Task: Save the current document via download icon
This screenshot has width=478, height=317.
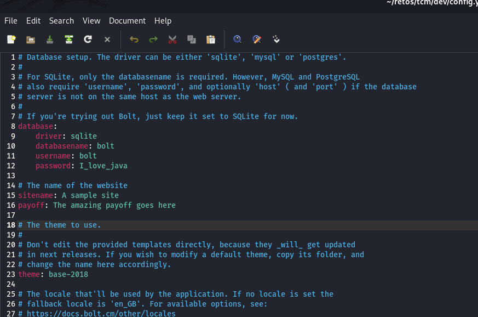Action: (x=50, y=39)
